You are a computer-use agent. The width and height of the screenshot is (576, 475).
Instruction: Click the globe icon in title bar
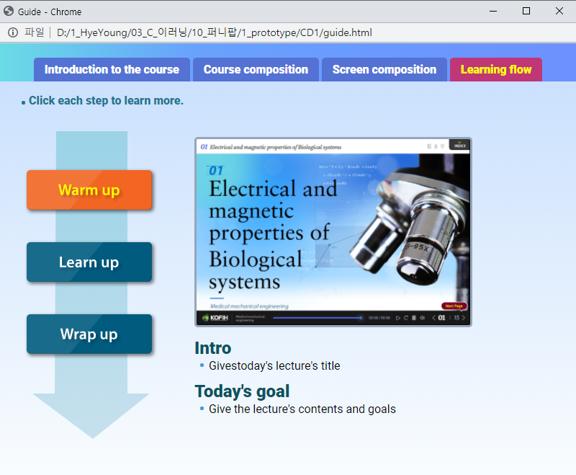(9, 12)
